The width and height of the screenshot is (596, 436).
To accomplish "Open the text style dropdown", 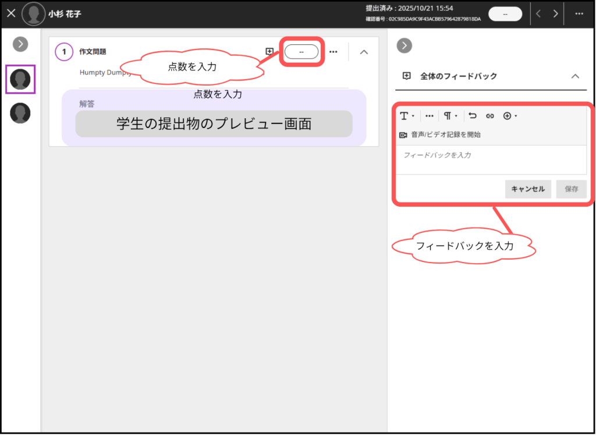I will click(x=406, y=116).
